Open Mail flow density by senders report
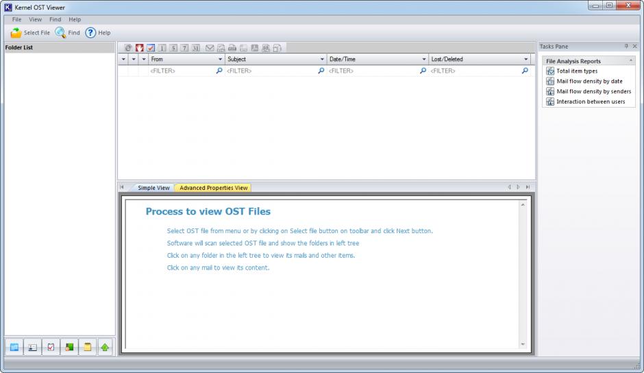Screen dimensions: 644x373 pos(594,91)
